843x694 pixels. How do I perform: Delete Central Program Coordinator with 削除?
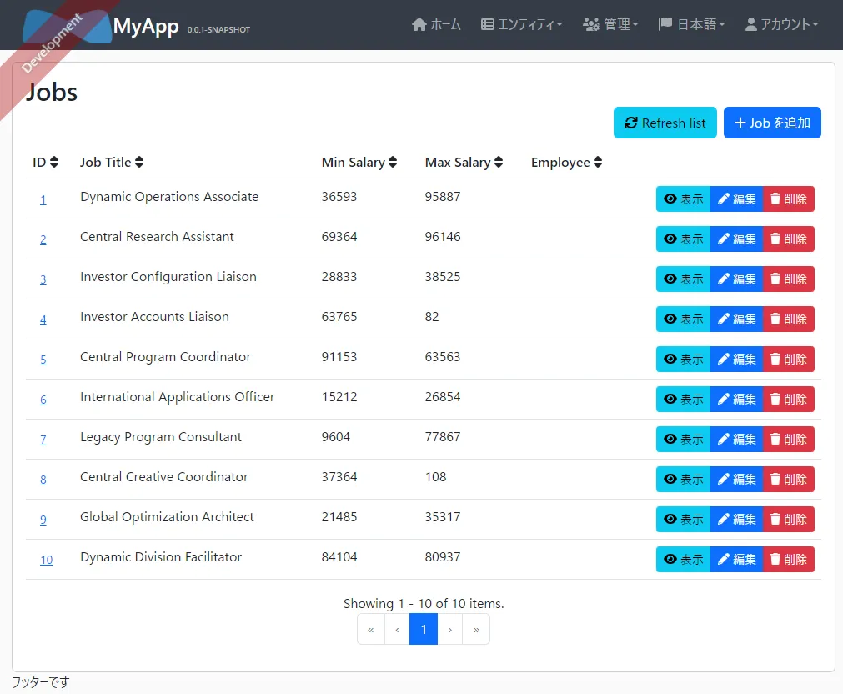coord(789,359)
